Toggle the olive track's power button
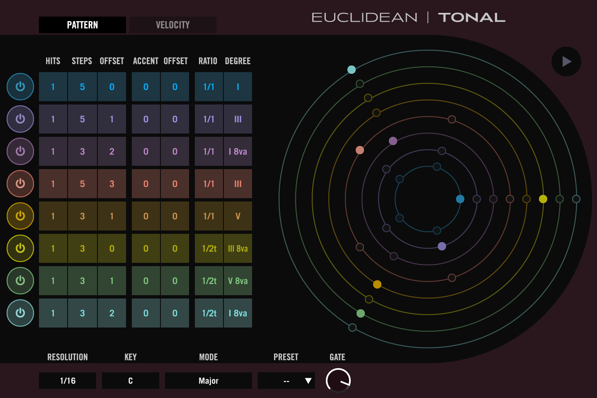This screenshot has height=398, width=597. (20, 248)
